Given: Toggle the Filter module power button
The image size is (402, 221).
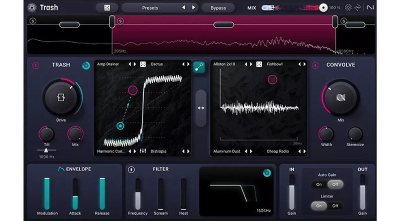Looking at the screenshot, I should point(131,169).
